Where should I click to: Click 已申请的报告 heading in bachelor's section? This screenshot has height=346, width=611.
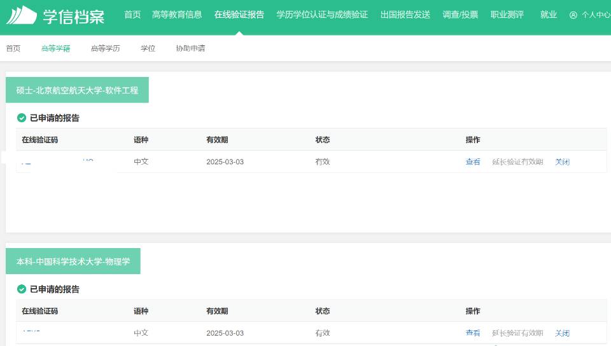pyautogui.click(x=55, y=289)
